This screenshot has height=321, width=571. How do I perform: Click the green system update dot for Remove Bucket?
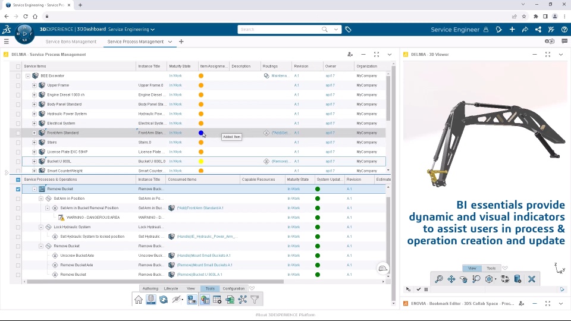click(x=318, y=189)
